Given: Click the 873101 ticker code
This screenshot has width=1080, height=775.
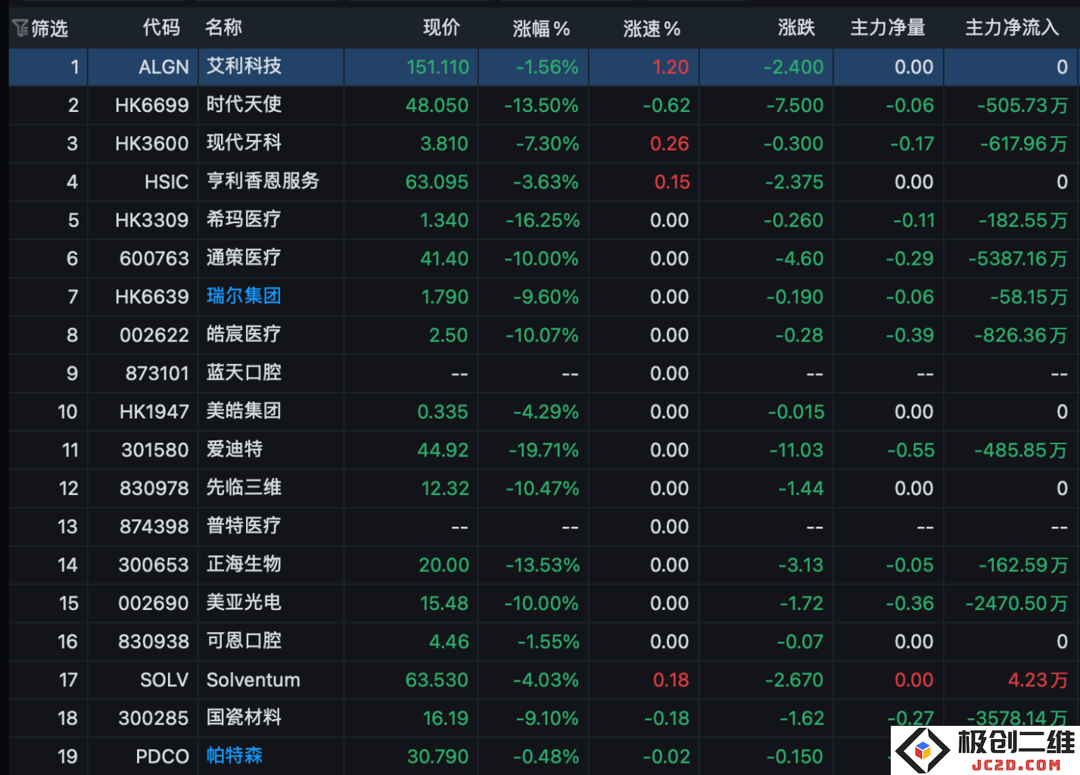Looking at the screenshot, I should (157, 374).
